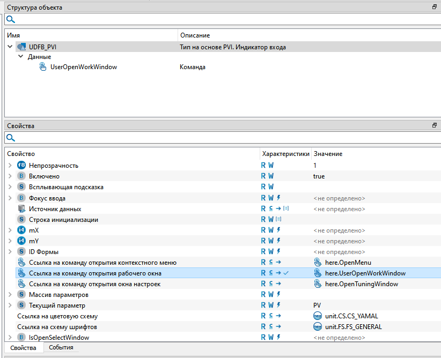The image size is (441, 358).
Task: Select the Ссылка на команду открытия окна настроек row
Action: coord(94,284)
